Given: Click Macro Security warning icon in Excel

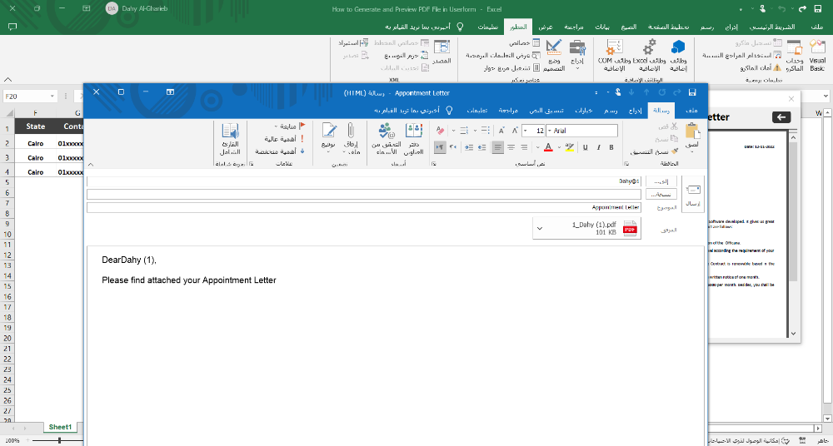Looking at the screenshot, I should tap(777, 67).
